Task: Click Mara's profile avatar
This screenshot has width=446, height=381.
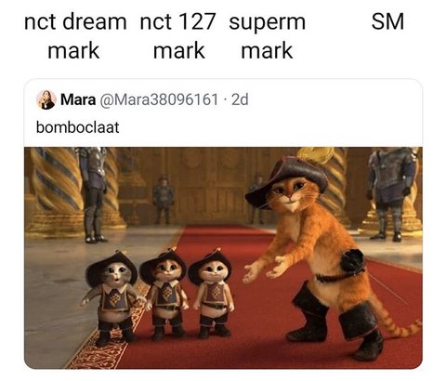Action: coord(46,99)
